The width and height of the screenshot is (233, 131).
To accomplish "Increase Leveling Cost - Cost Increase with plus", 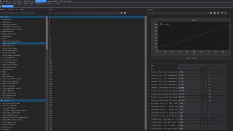I will pyautogui.click(x=205, y=125).
